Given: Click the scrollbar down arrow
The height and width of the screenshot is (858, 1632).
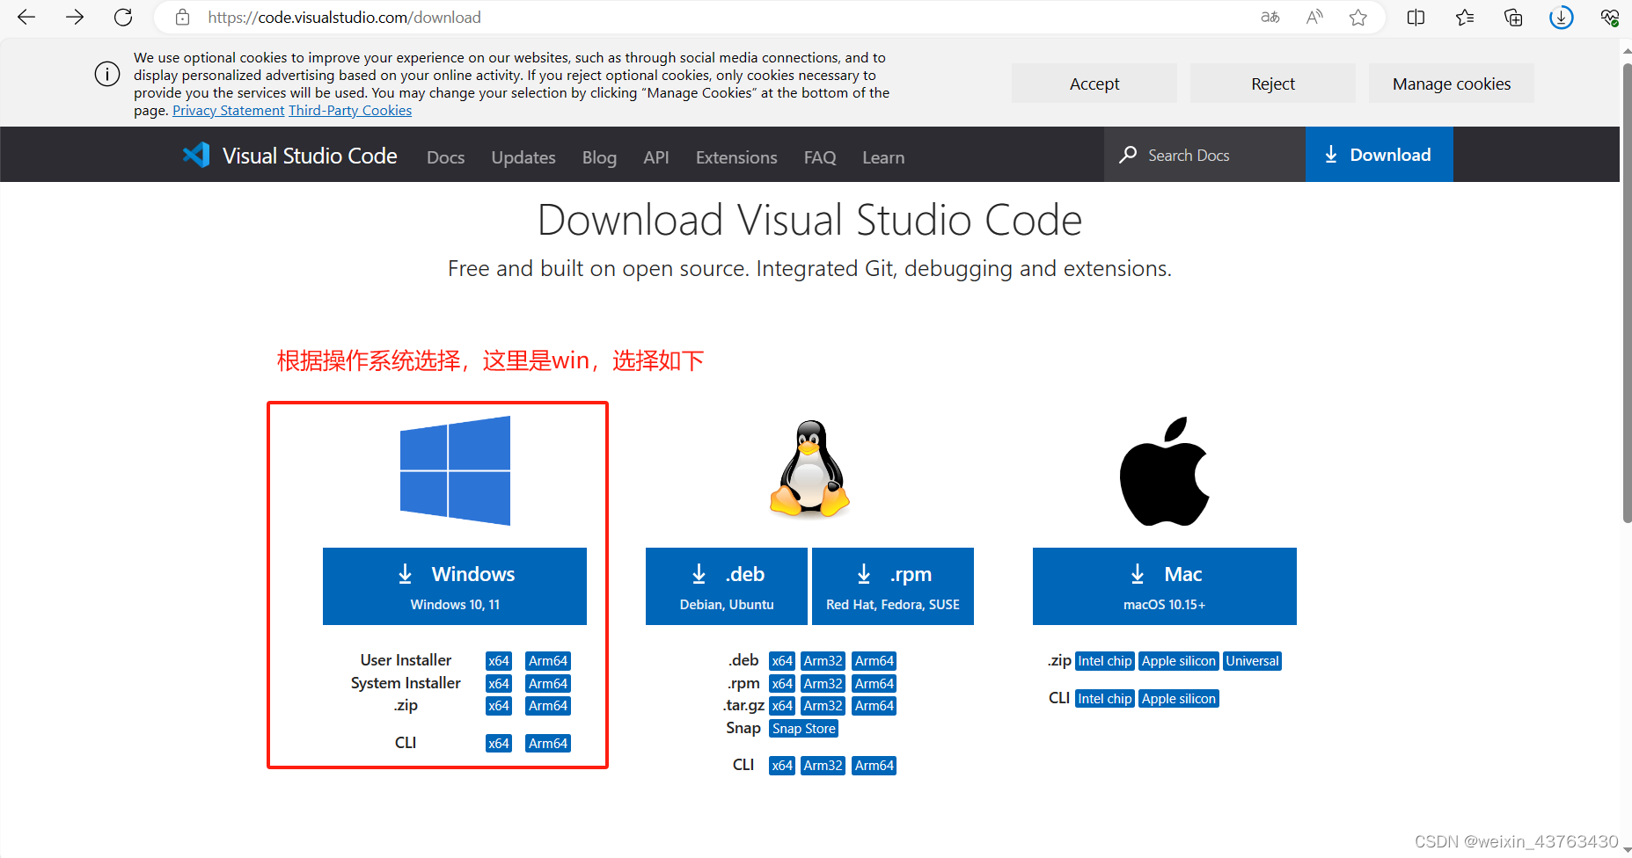Looking at the screenshot, I should tap(1627, 851).
